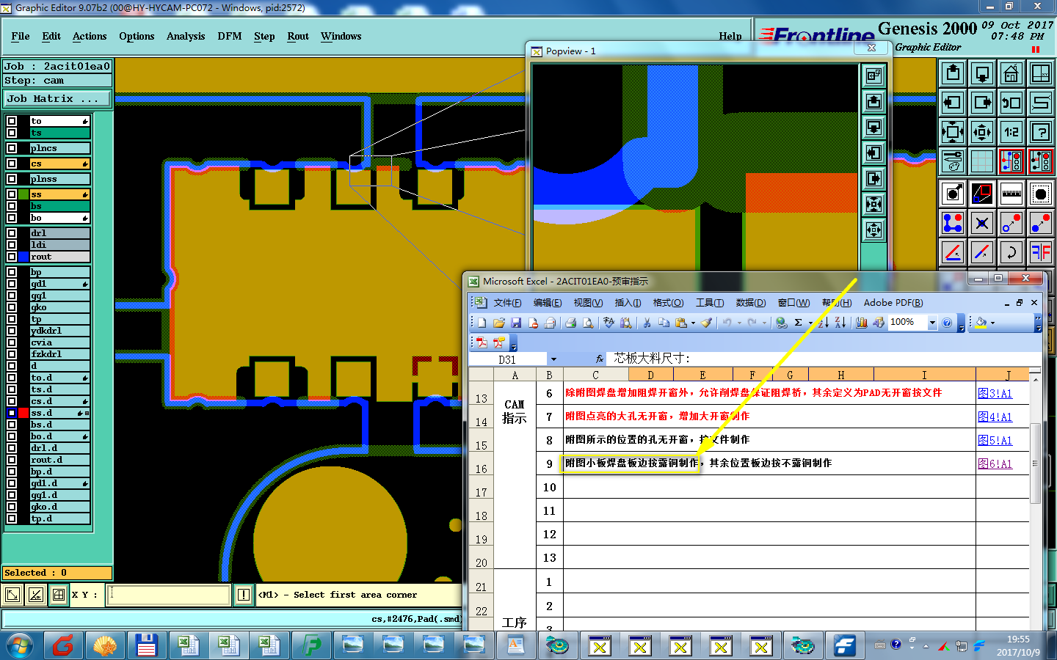Open the DFM menu
Viewport: 1057px width, 660px height.
pyautogui.click(x=230, y=36)
